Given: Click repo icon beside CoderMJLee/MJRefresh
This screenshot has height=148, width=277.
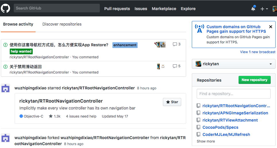Looking at the screenshot, I should 198,134.
